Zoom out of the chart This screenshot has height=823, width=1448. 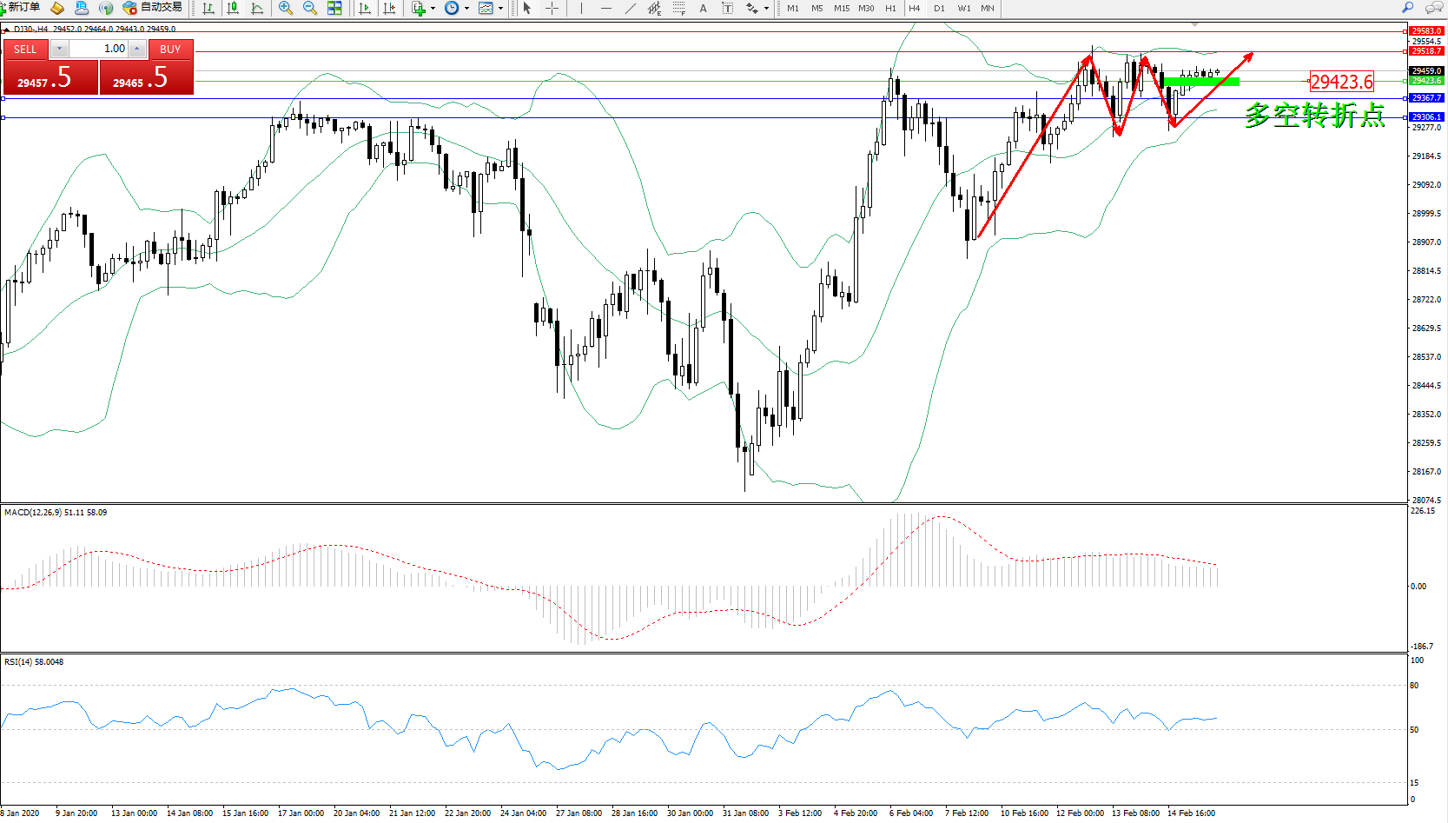click(310, 8)
